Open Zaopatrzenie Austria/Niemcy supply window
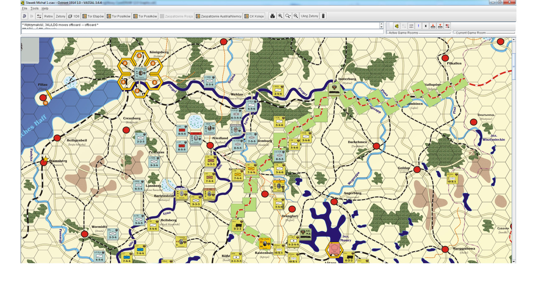 click(x=218, y=16)
